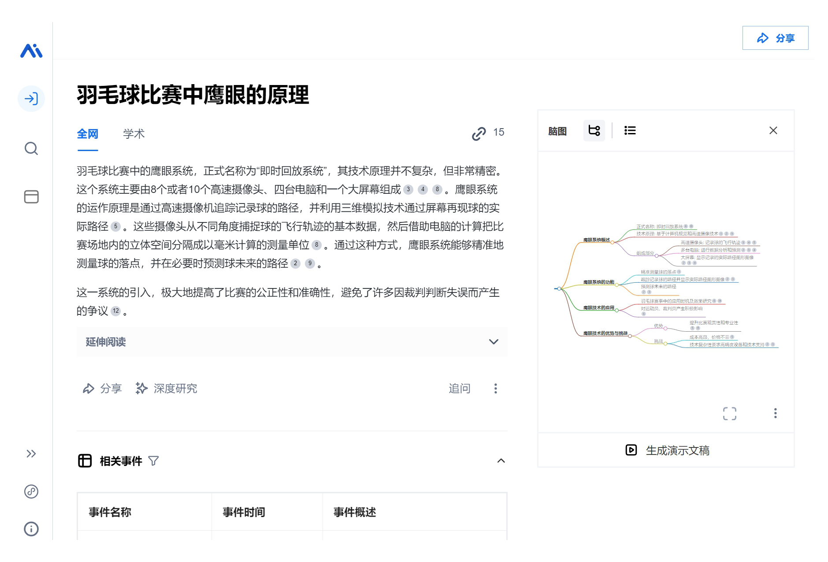This screenshot has width=828, height=562.
Task: Click the 分享 button below the answer
Action: click(102, 388)
